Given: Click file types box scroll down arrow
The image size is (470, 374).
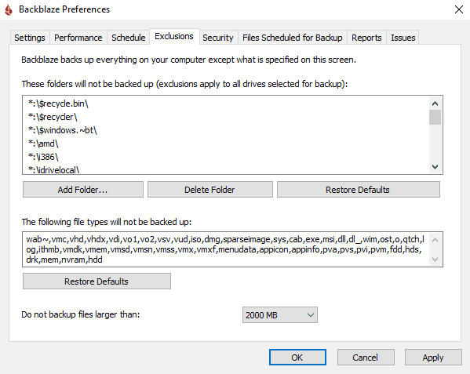Looking at the screenshot, I should [435, 260].
